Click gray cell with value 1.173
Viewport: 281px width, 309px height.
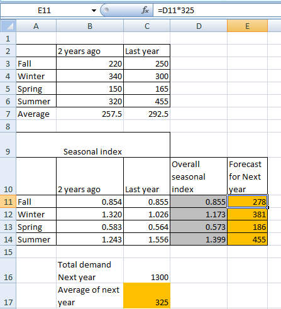(199, 214)
